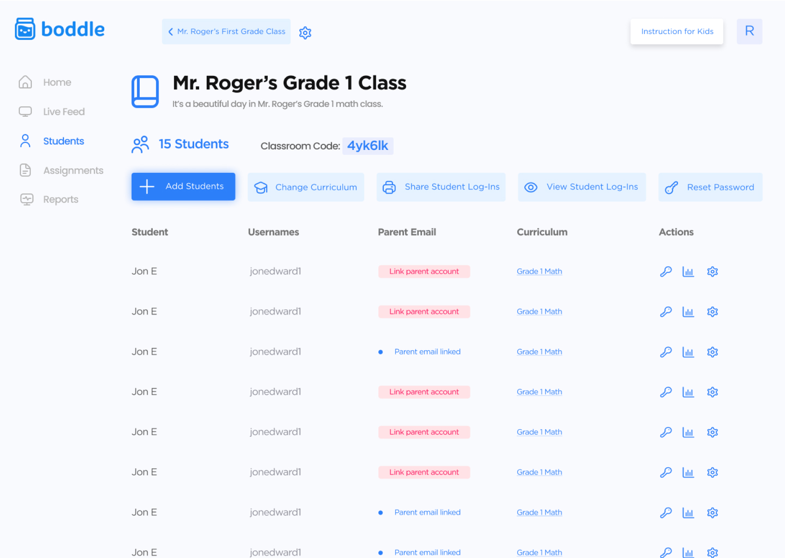
Task: Click key icon in second student row
Action: (666, 312)
